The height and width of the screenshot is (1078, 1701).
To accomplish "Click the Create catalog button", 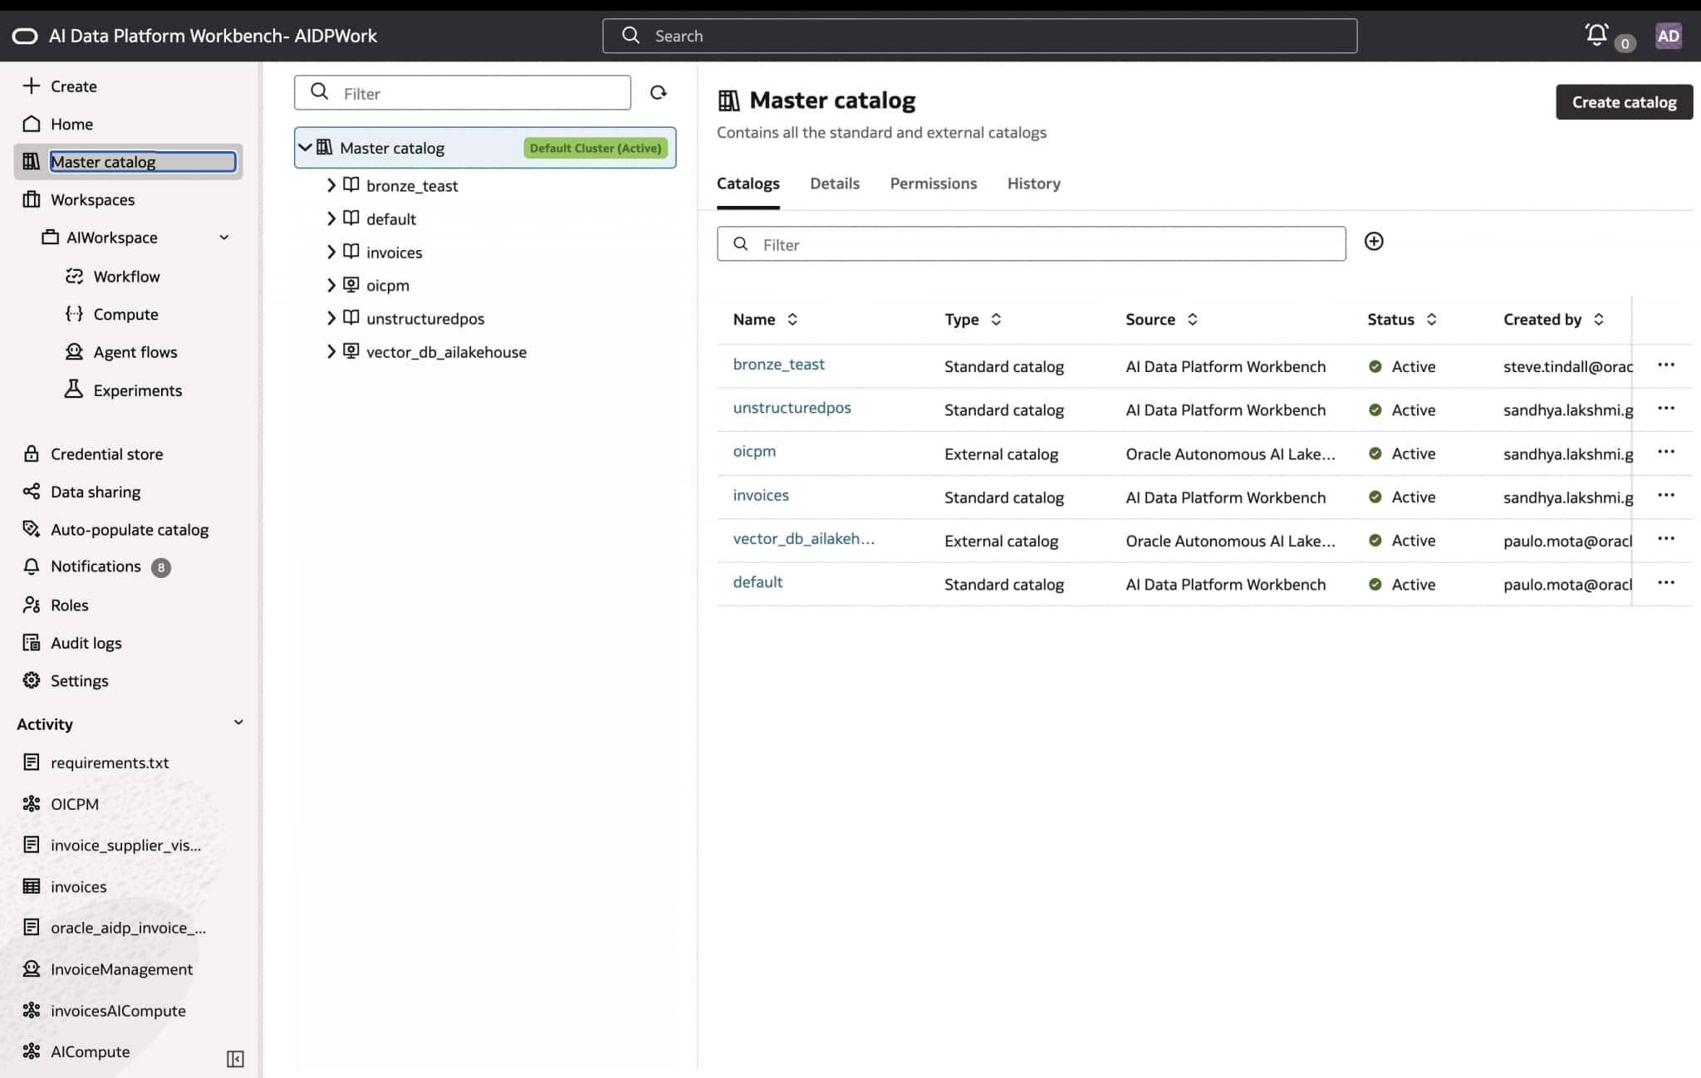I will (1624, 102).
